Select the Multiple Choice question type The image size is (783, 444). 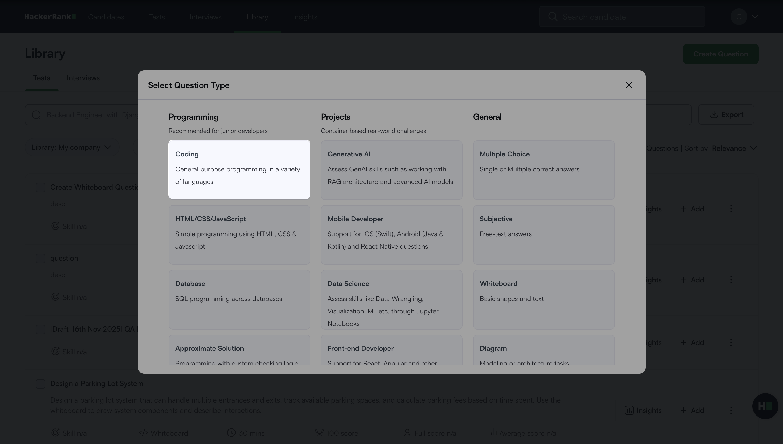point(544,170)
